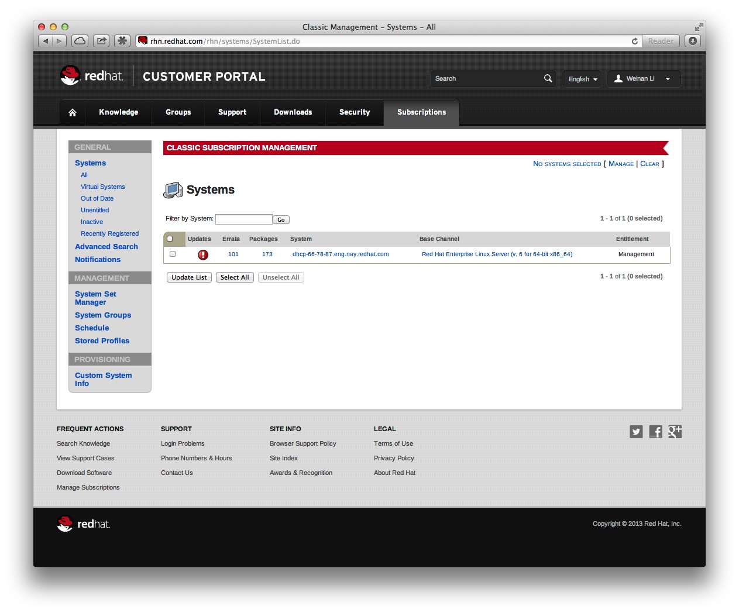Click the footer Red Hat logo
The image size is (739, 613).
coord(84,524)
